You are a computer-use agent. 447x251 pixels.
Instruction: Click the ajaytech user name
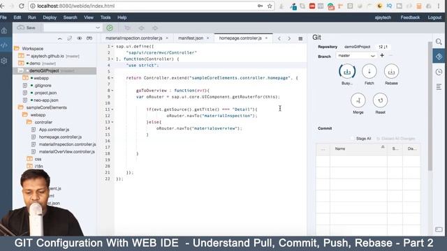click(x=383, y=17)
